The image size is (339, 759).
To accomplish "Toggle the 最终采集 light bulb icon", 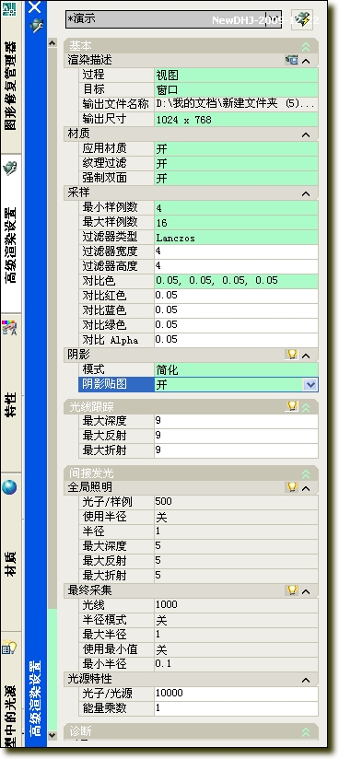I will (x=292, y=590).
